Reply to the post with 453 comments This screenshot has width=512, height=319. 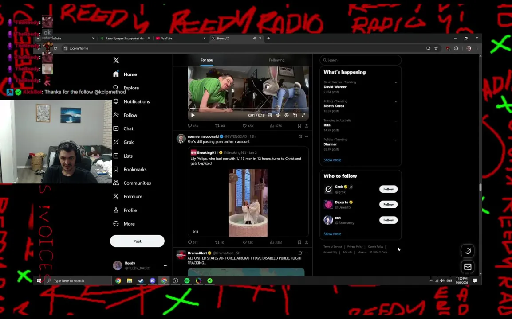(x=193, y=125)
